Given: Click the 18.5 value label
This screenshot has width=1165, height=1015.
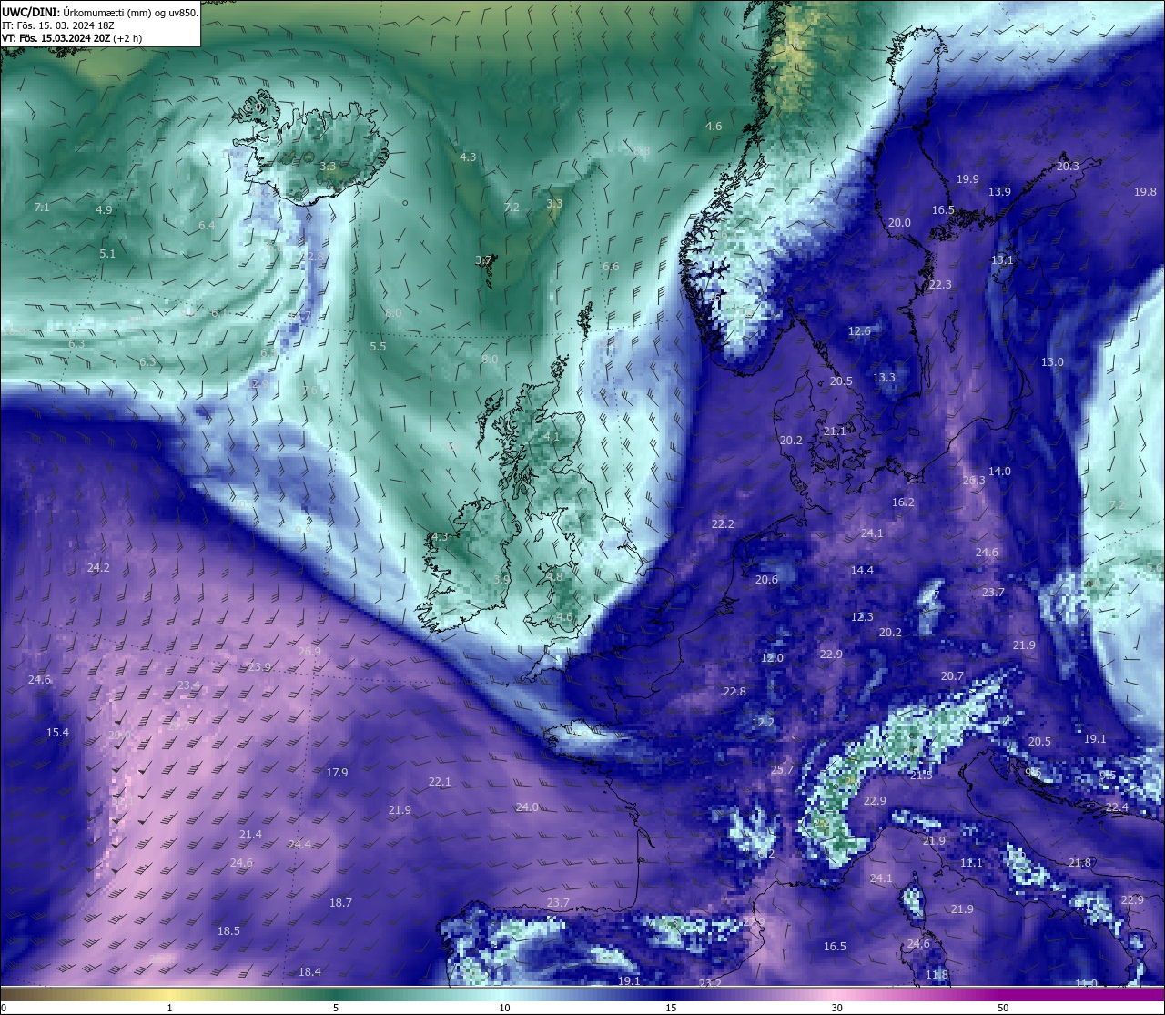Looking at the screenshot, I should [x=228, y=930].
